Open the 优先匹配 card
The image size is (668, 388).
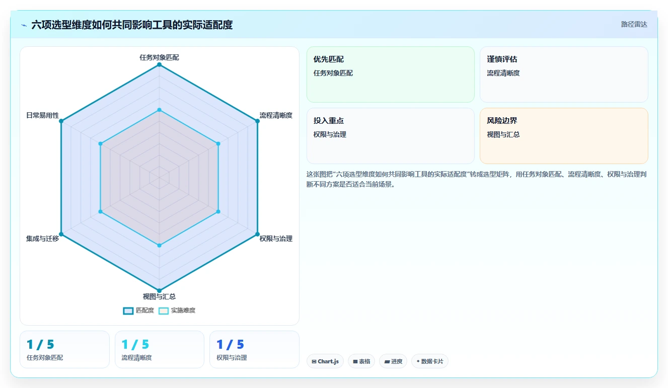click(391, 74)
